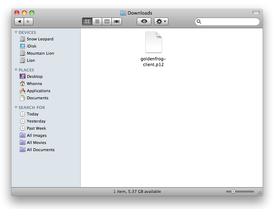This screenshot has height=209, width=273.
Task: Collapse the SEARCH FOR section triangle
Action: (x=16, y=107)
